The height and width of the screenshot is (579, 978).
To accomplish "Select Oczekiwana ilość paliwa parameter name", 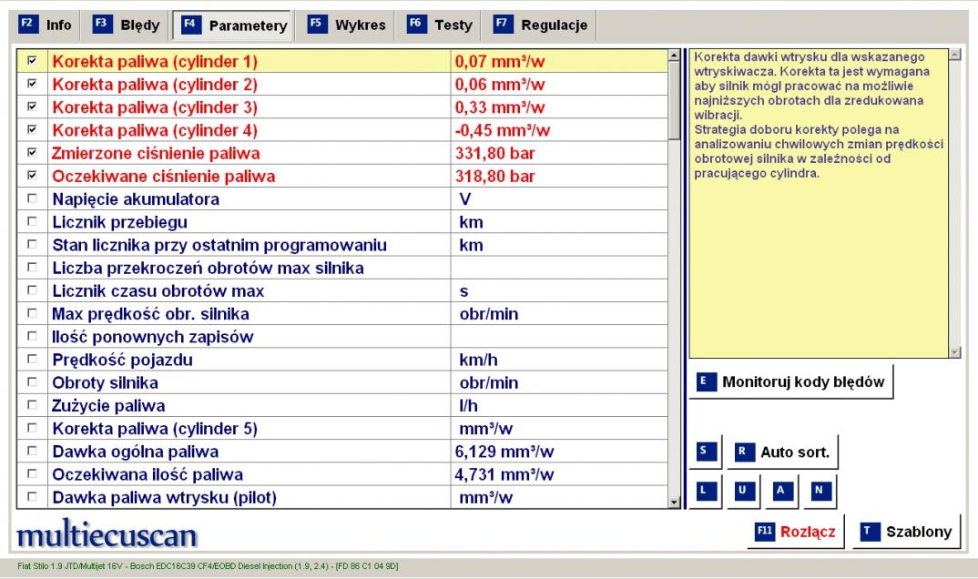I will [148, 474].
